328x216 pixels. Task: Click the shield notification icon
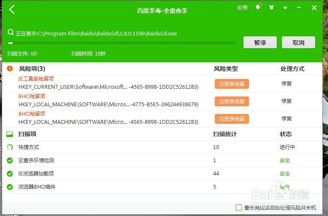(258, 7)
